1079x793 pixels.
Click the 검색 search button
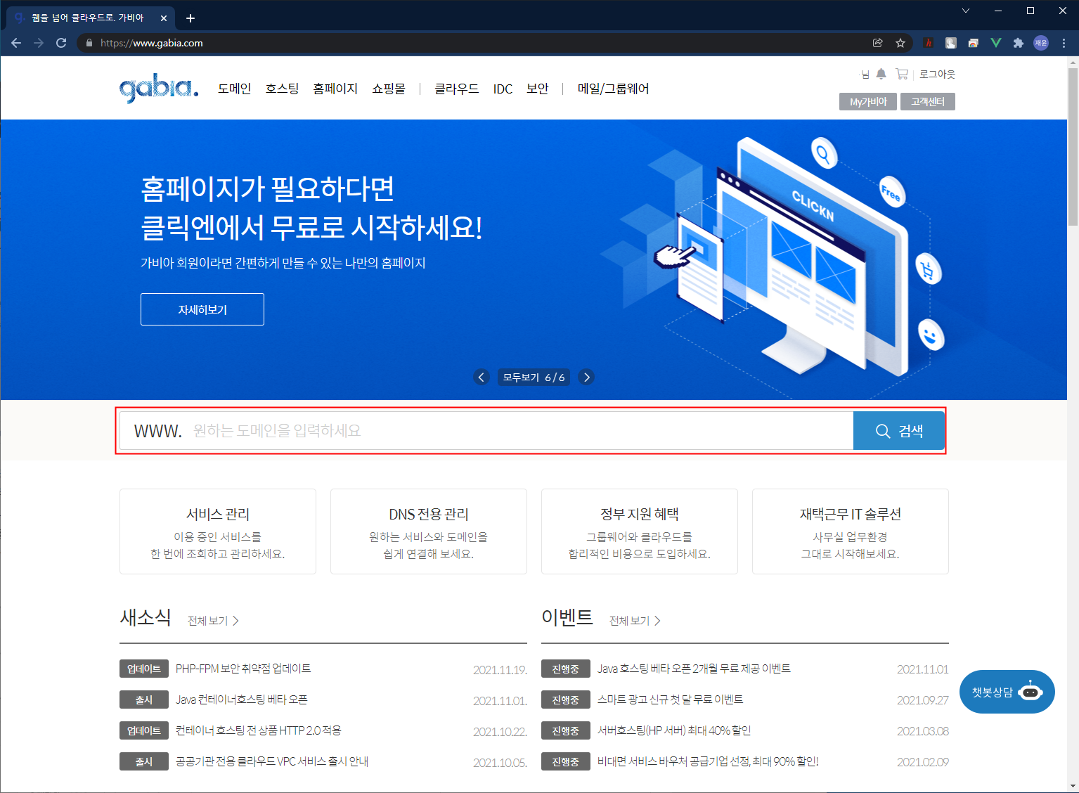899,431
